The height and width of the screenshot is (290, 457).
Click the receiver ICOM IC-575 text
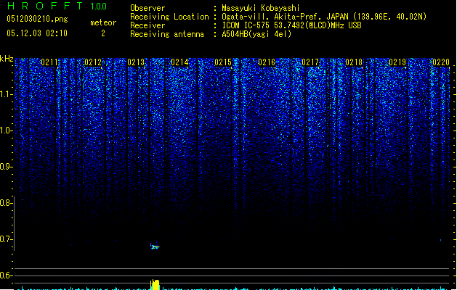[292, 25]
